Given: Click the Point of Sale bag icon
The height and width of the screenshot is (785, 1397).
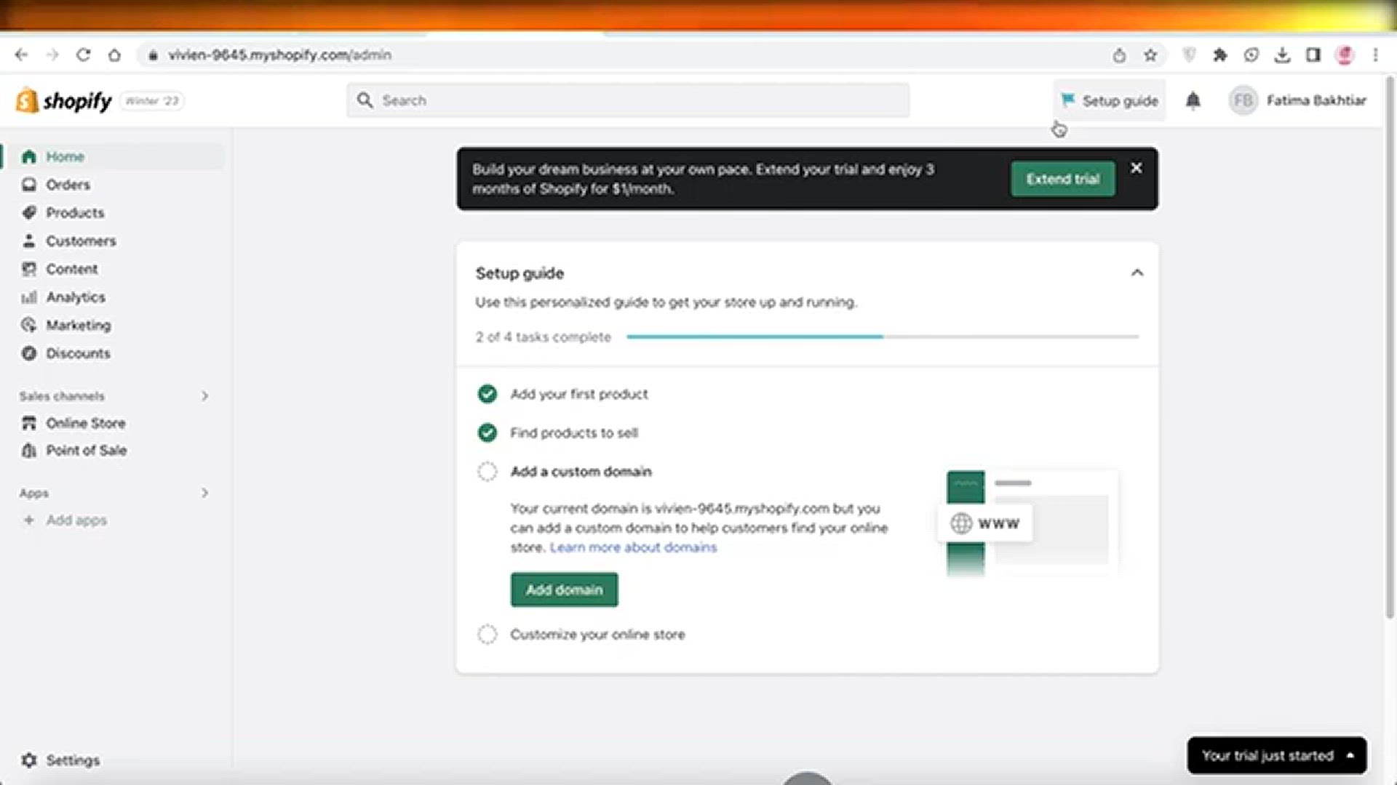Looking at the screenshot, I should [x=28, y=451].
